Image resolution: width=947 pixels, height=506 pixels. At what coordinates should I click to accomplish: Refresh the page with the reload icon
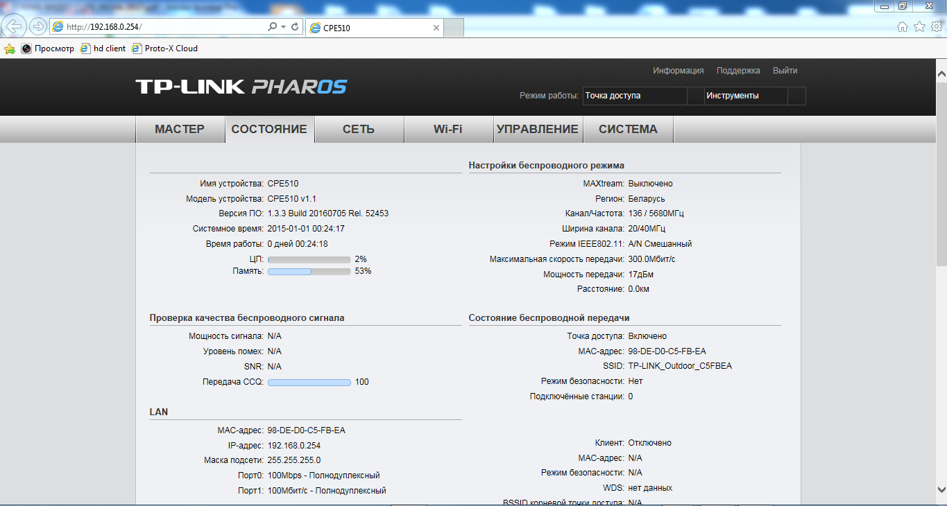[x=295, y=27]
